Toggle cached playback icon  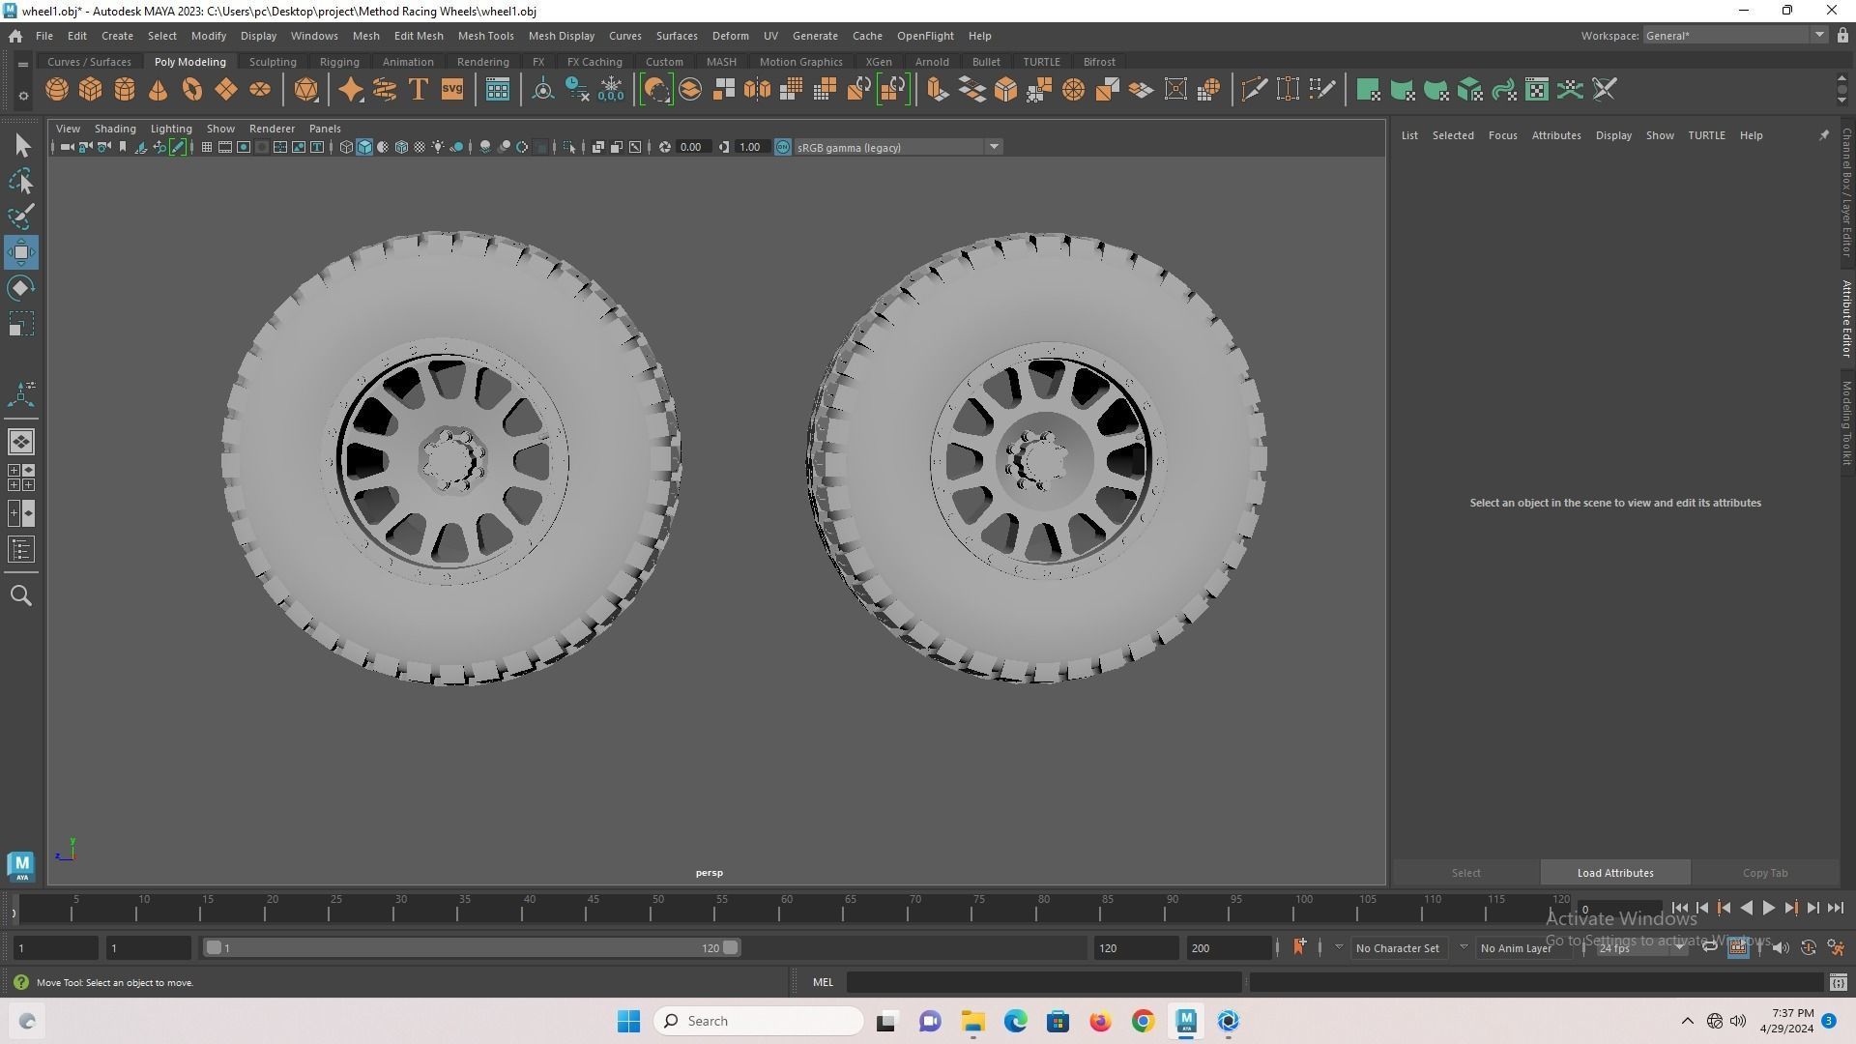click(1737, 948)
